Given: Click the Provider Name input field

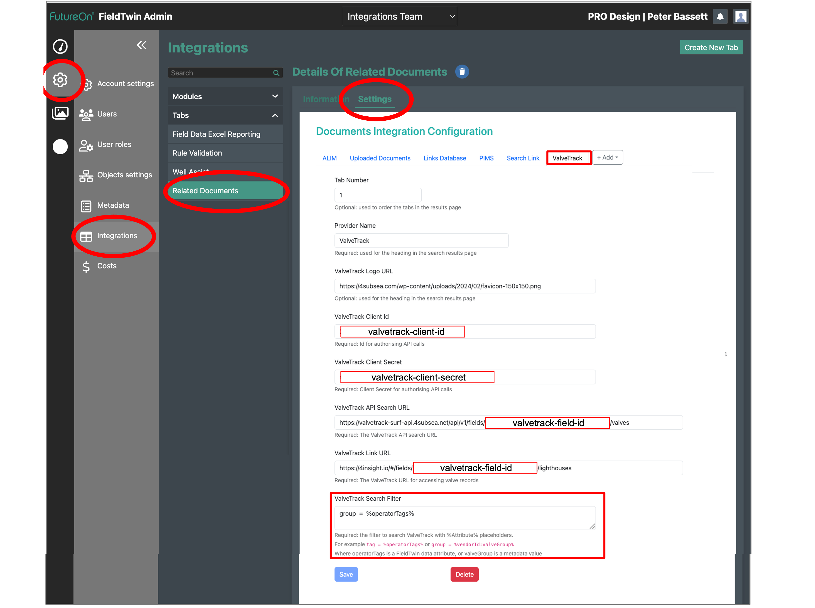Looking at the screenshot, I should 421,241.
